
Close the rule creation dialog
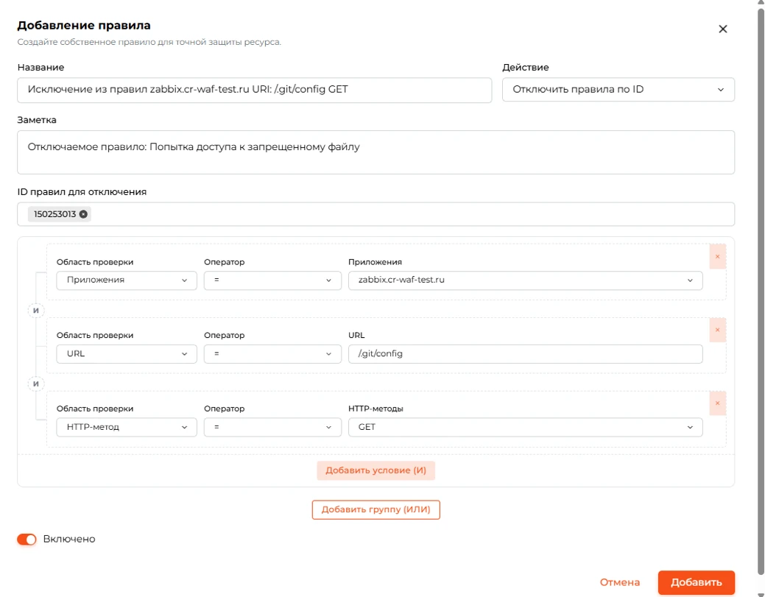(x=722, y=29)
